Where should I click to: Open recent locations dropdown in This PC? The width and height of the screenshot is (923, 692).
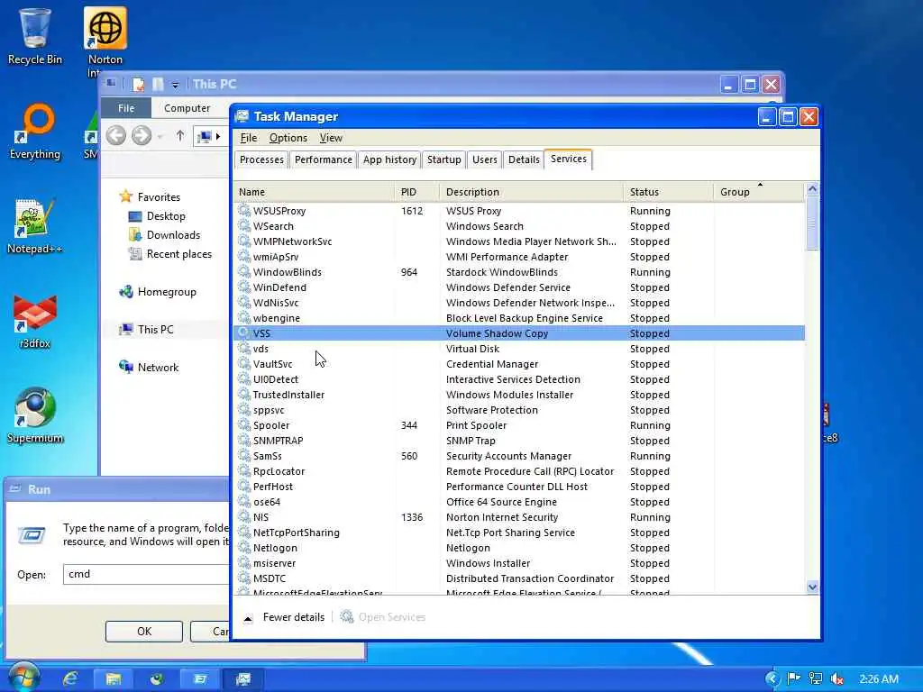[x=160, y=137]
